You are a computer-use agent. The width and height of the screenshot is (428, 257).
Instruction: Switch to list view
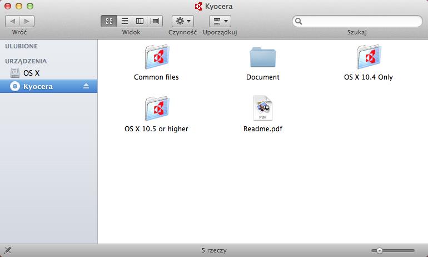(x=125, y=21)
